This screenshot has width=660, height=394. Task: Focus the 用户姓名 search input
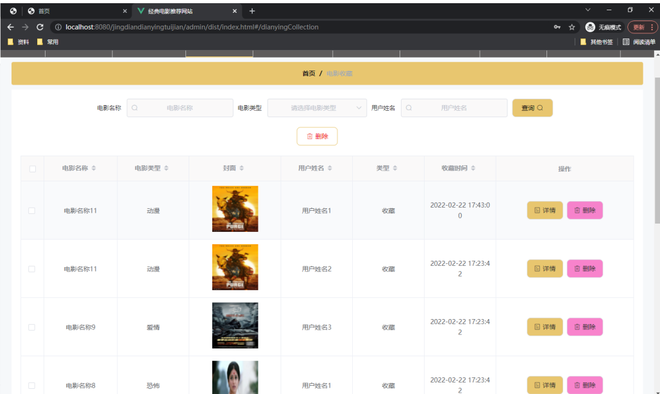coord(453,108)
